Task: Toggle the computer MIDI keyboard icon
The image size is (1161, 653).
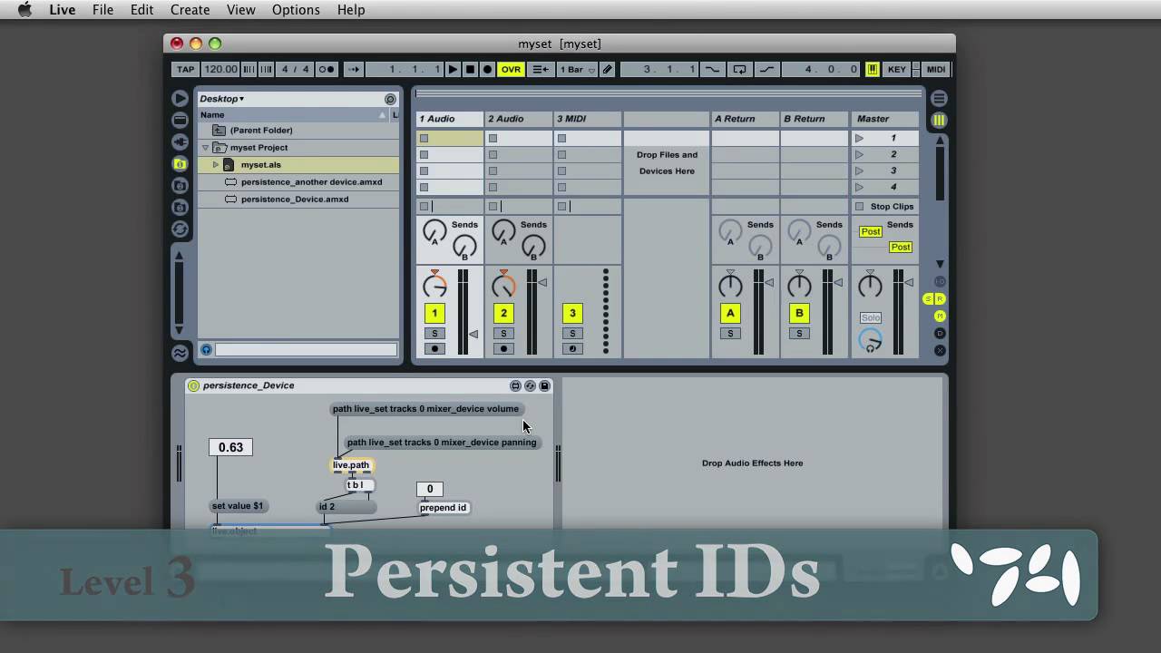Action: point(873,70)
